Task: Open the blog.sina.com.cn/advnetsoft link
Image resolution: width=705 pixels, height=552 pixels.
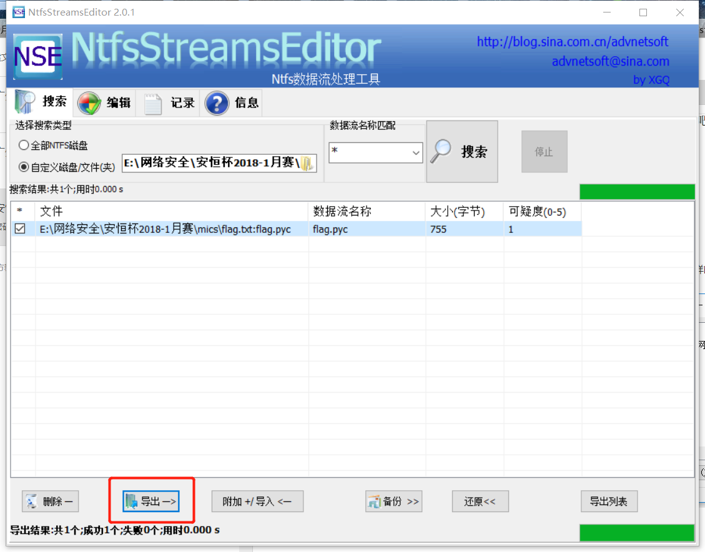Action: point(573,42)
